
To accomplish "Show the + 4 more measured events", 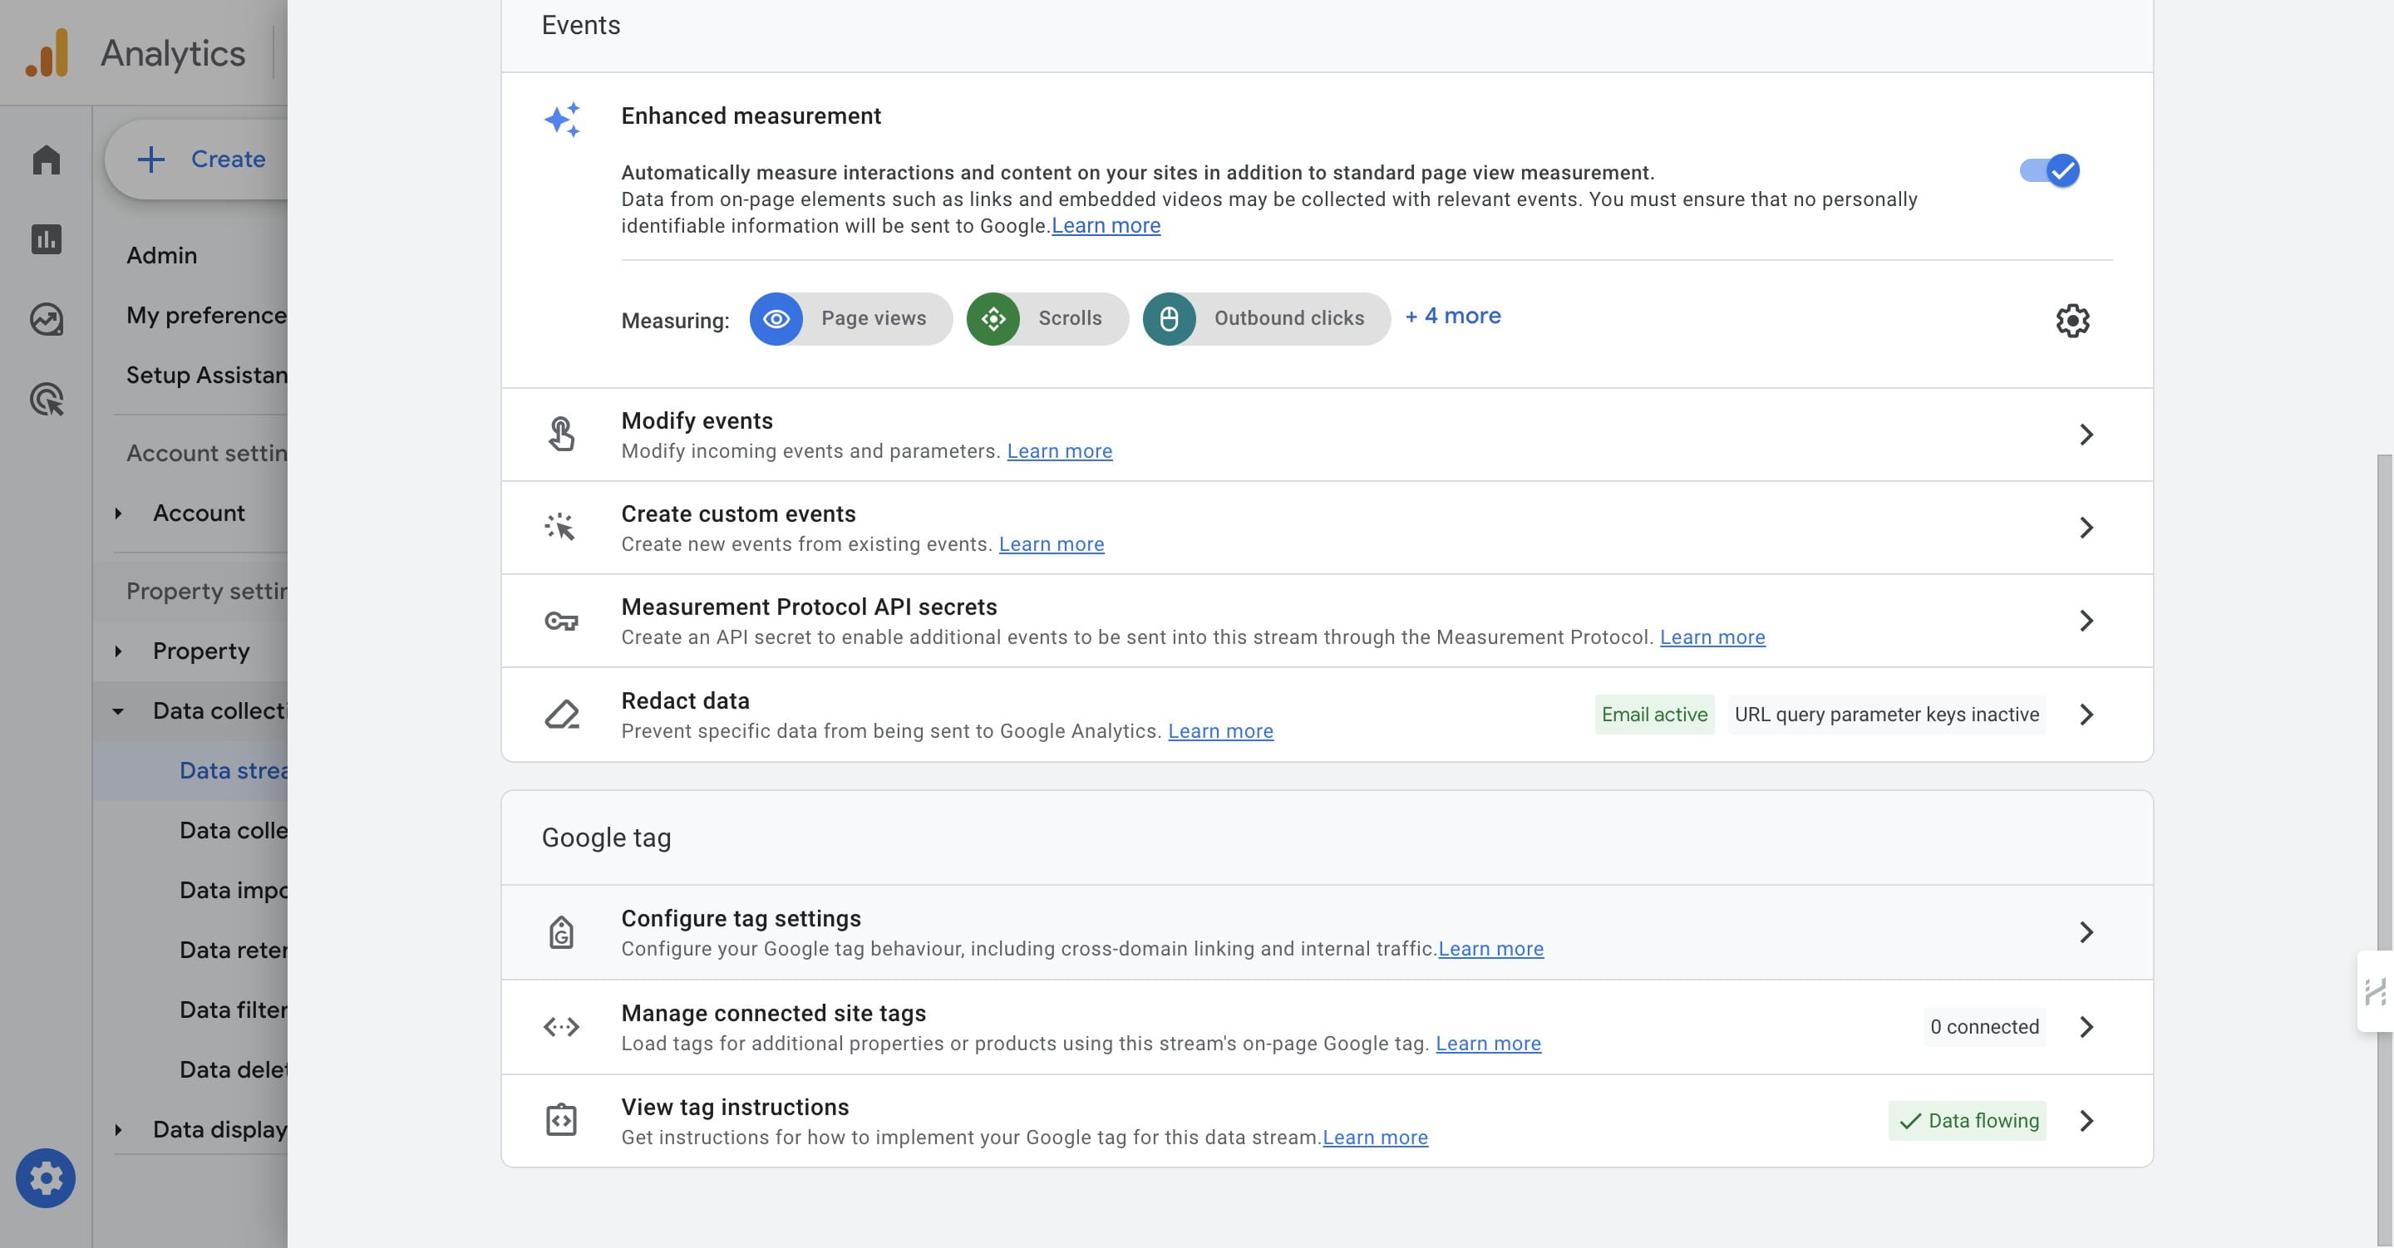I will pyautogui.click(x=1452, y=316).
